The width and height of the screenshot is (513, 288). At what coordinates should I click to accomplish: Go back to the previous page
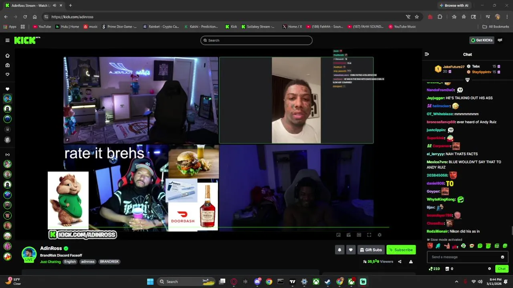point(6,17)
